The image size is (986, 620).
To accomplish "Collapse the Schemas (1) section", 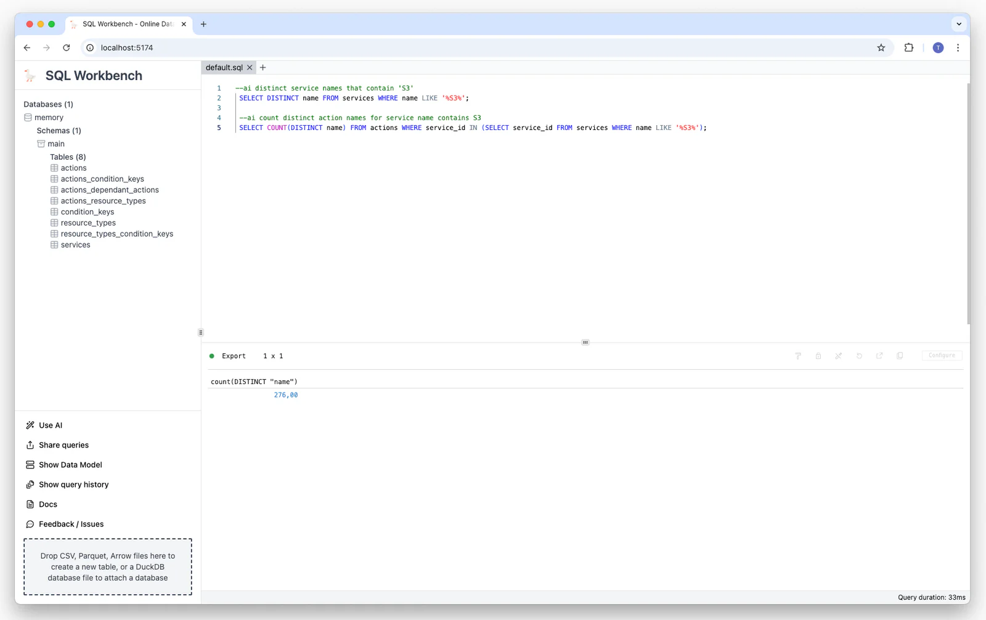I will coord(59,131).
